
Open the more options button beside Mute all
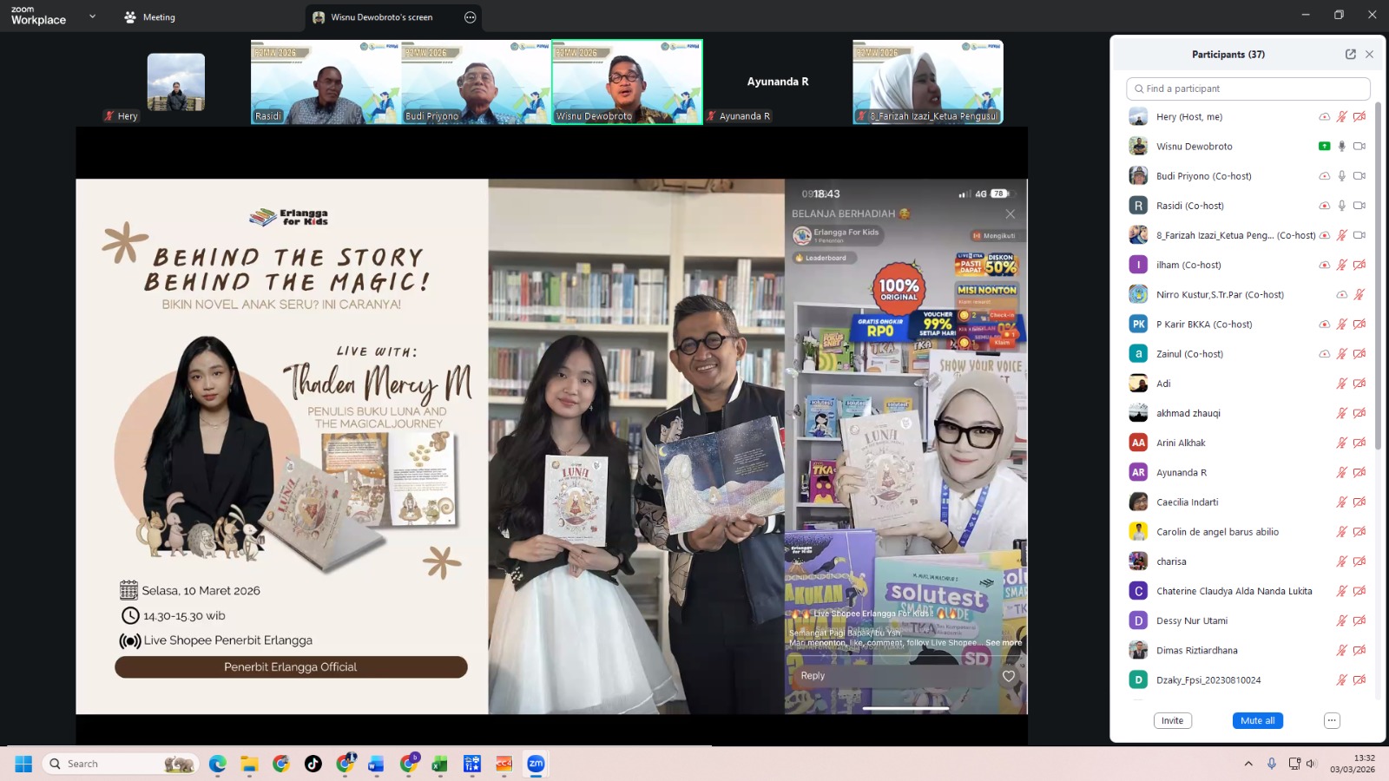pos(1332,720)
